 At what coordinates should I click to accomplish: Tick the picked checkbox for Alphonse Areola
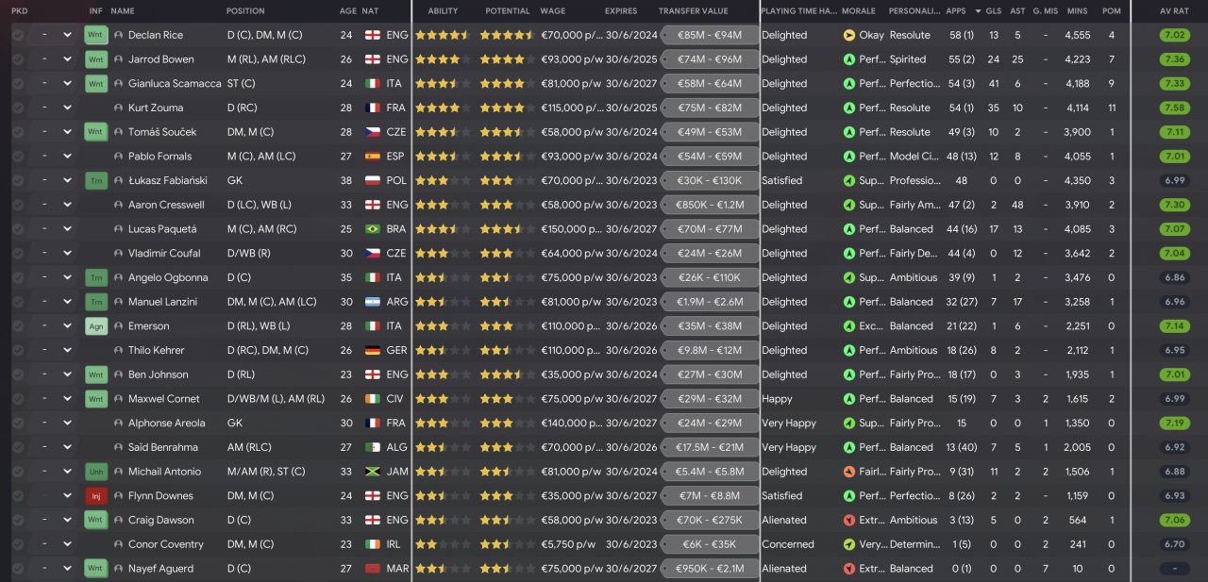(18, 424)
